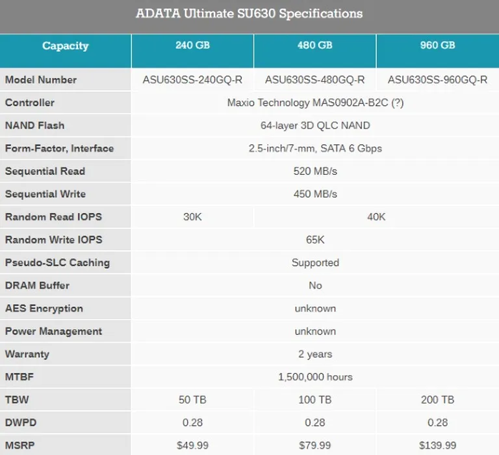Click the 'MTBF' row label
This screenshot has width=499, height=455.
pyautogui.click(x=19, y=377)
